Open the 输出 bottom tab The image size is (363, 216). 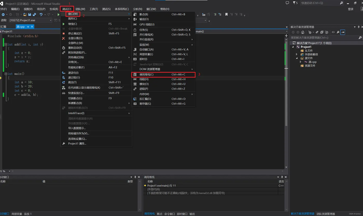pyautogui.click(x=192, y=214)
